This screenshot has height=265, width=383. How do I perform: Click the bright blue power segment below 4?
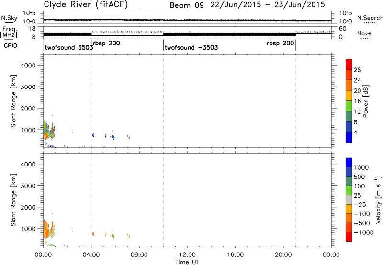[349, 137]
